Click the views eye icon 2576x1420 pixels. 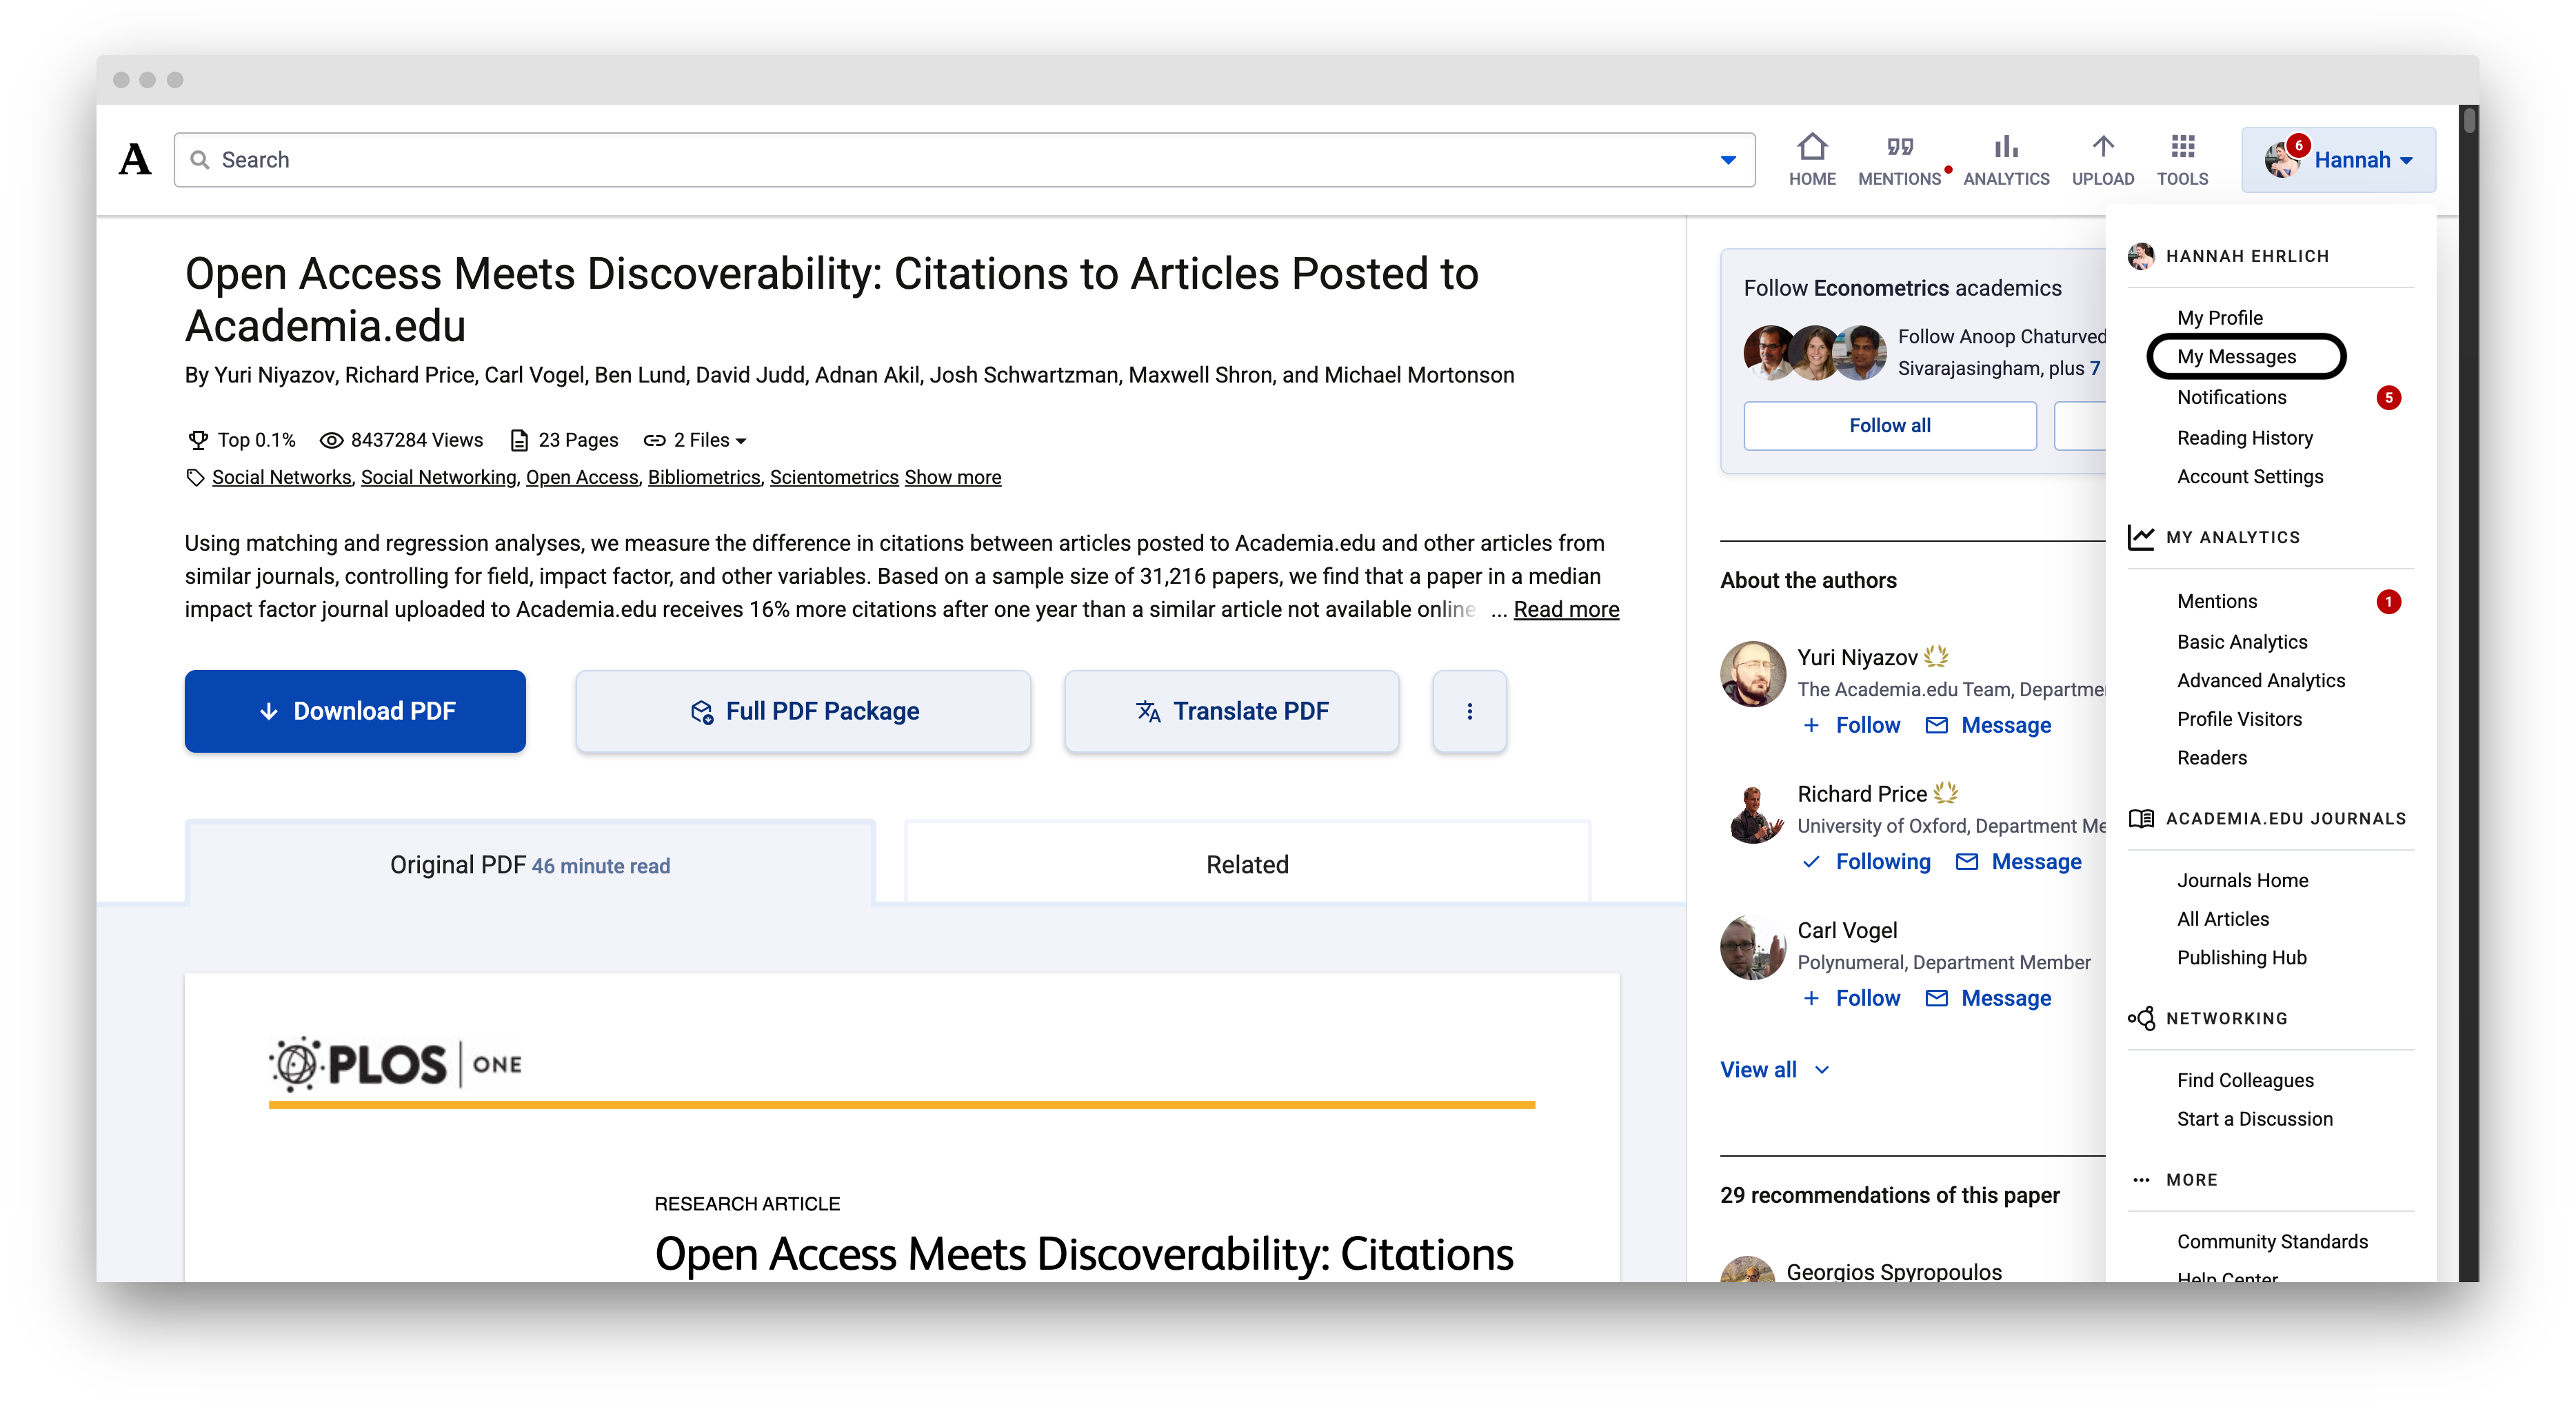(x=331, y=440)
